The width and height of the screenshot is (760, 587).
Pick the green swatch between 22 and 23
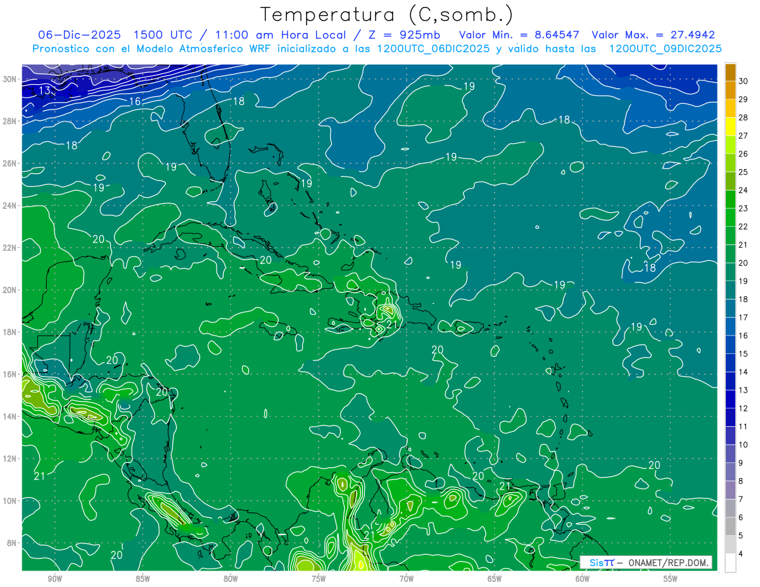[730, 218]
